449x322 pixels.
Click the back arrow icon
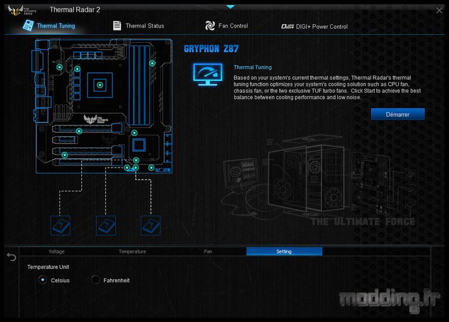11,257
